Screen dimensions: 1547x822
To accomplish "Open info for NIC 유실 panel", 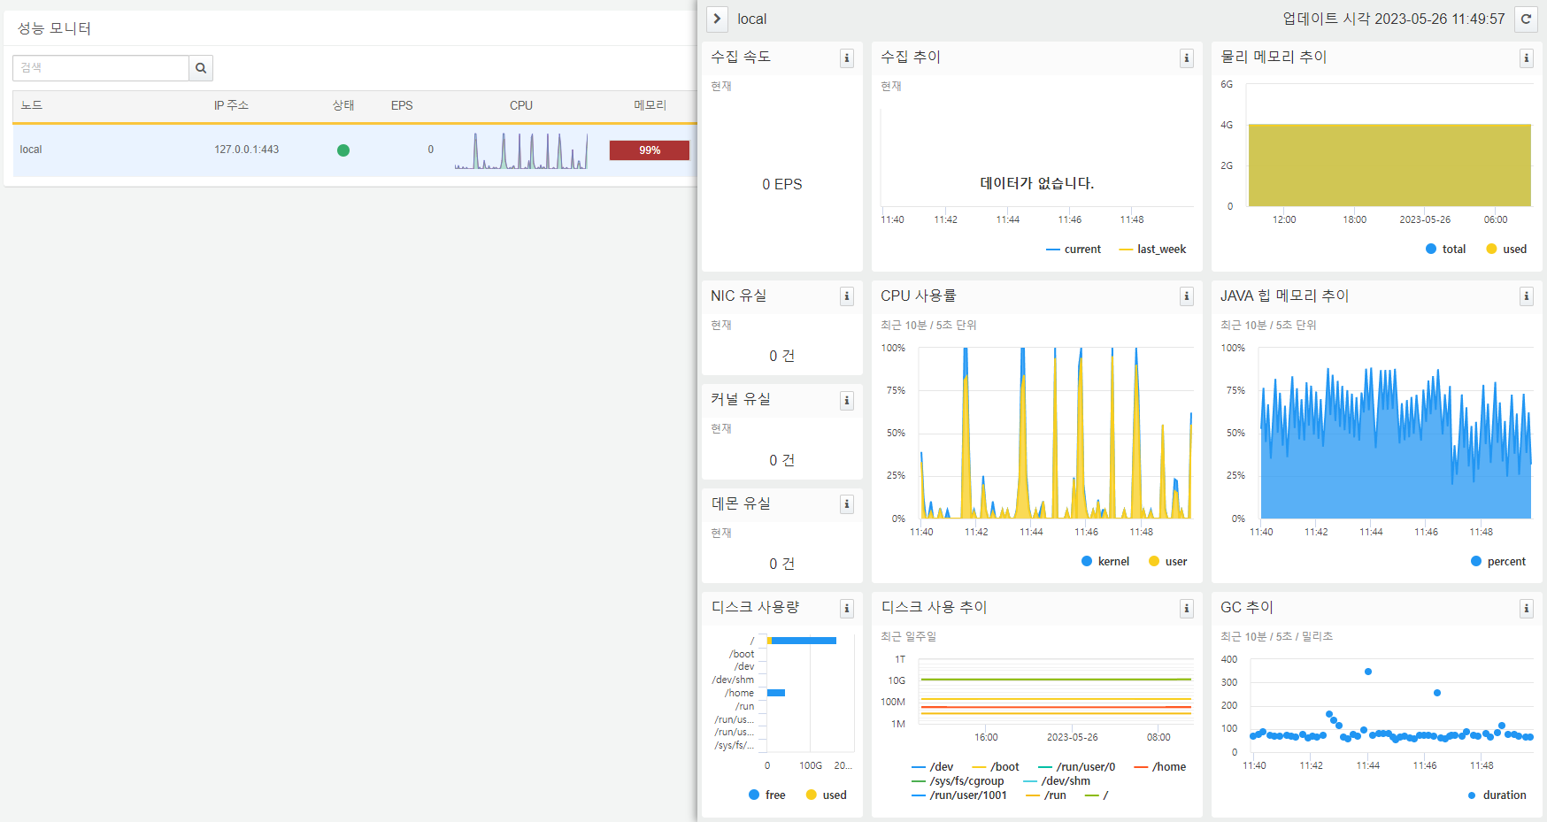I will 847,296.
